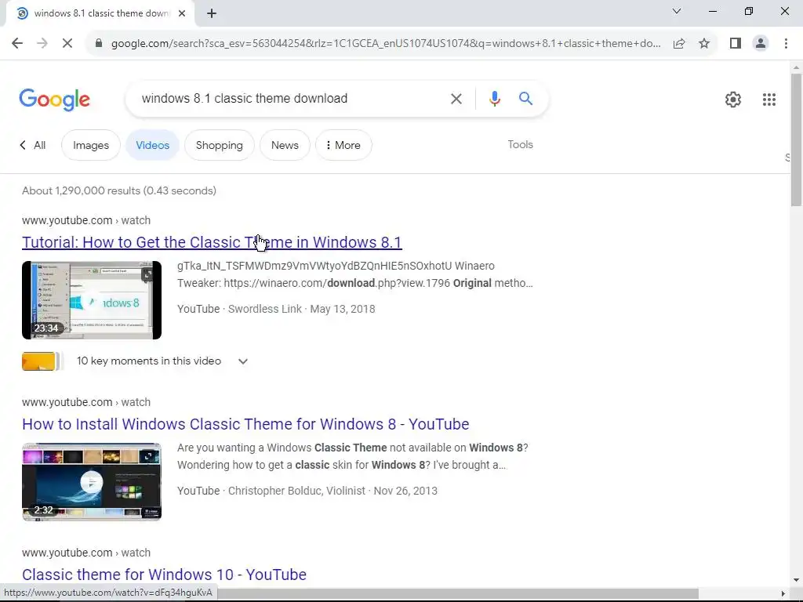Clear the search query text
This screenshot has height=602, width=803.
point(456,98)
